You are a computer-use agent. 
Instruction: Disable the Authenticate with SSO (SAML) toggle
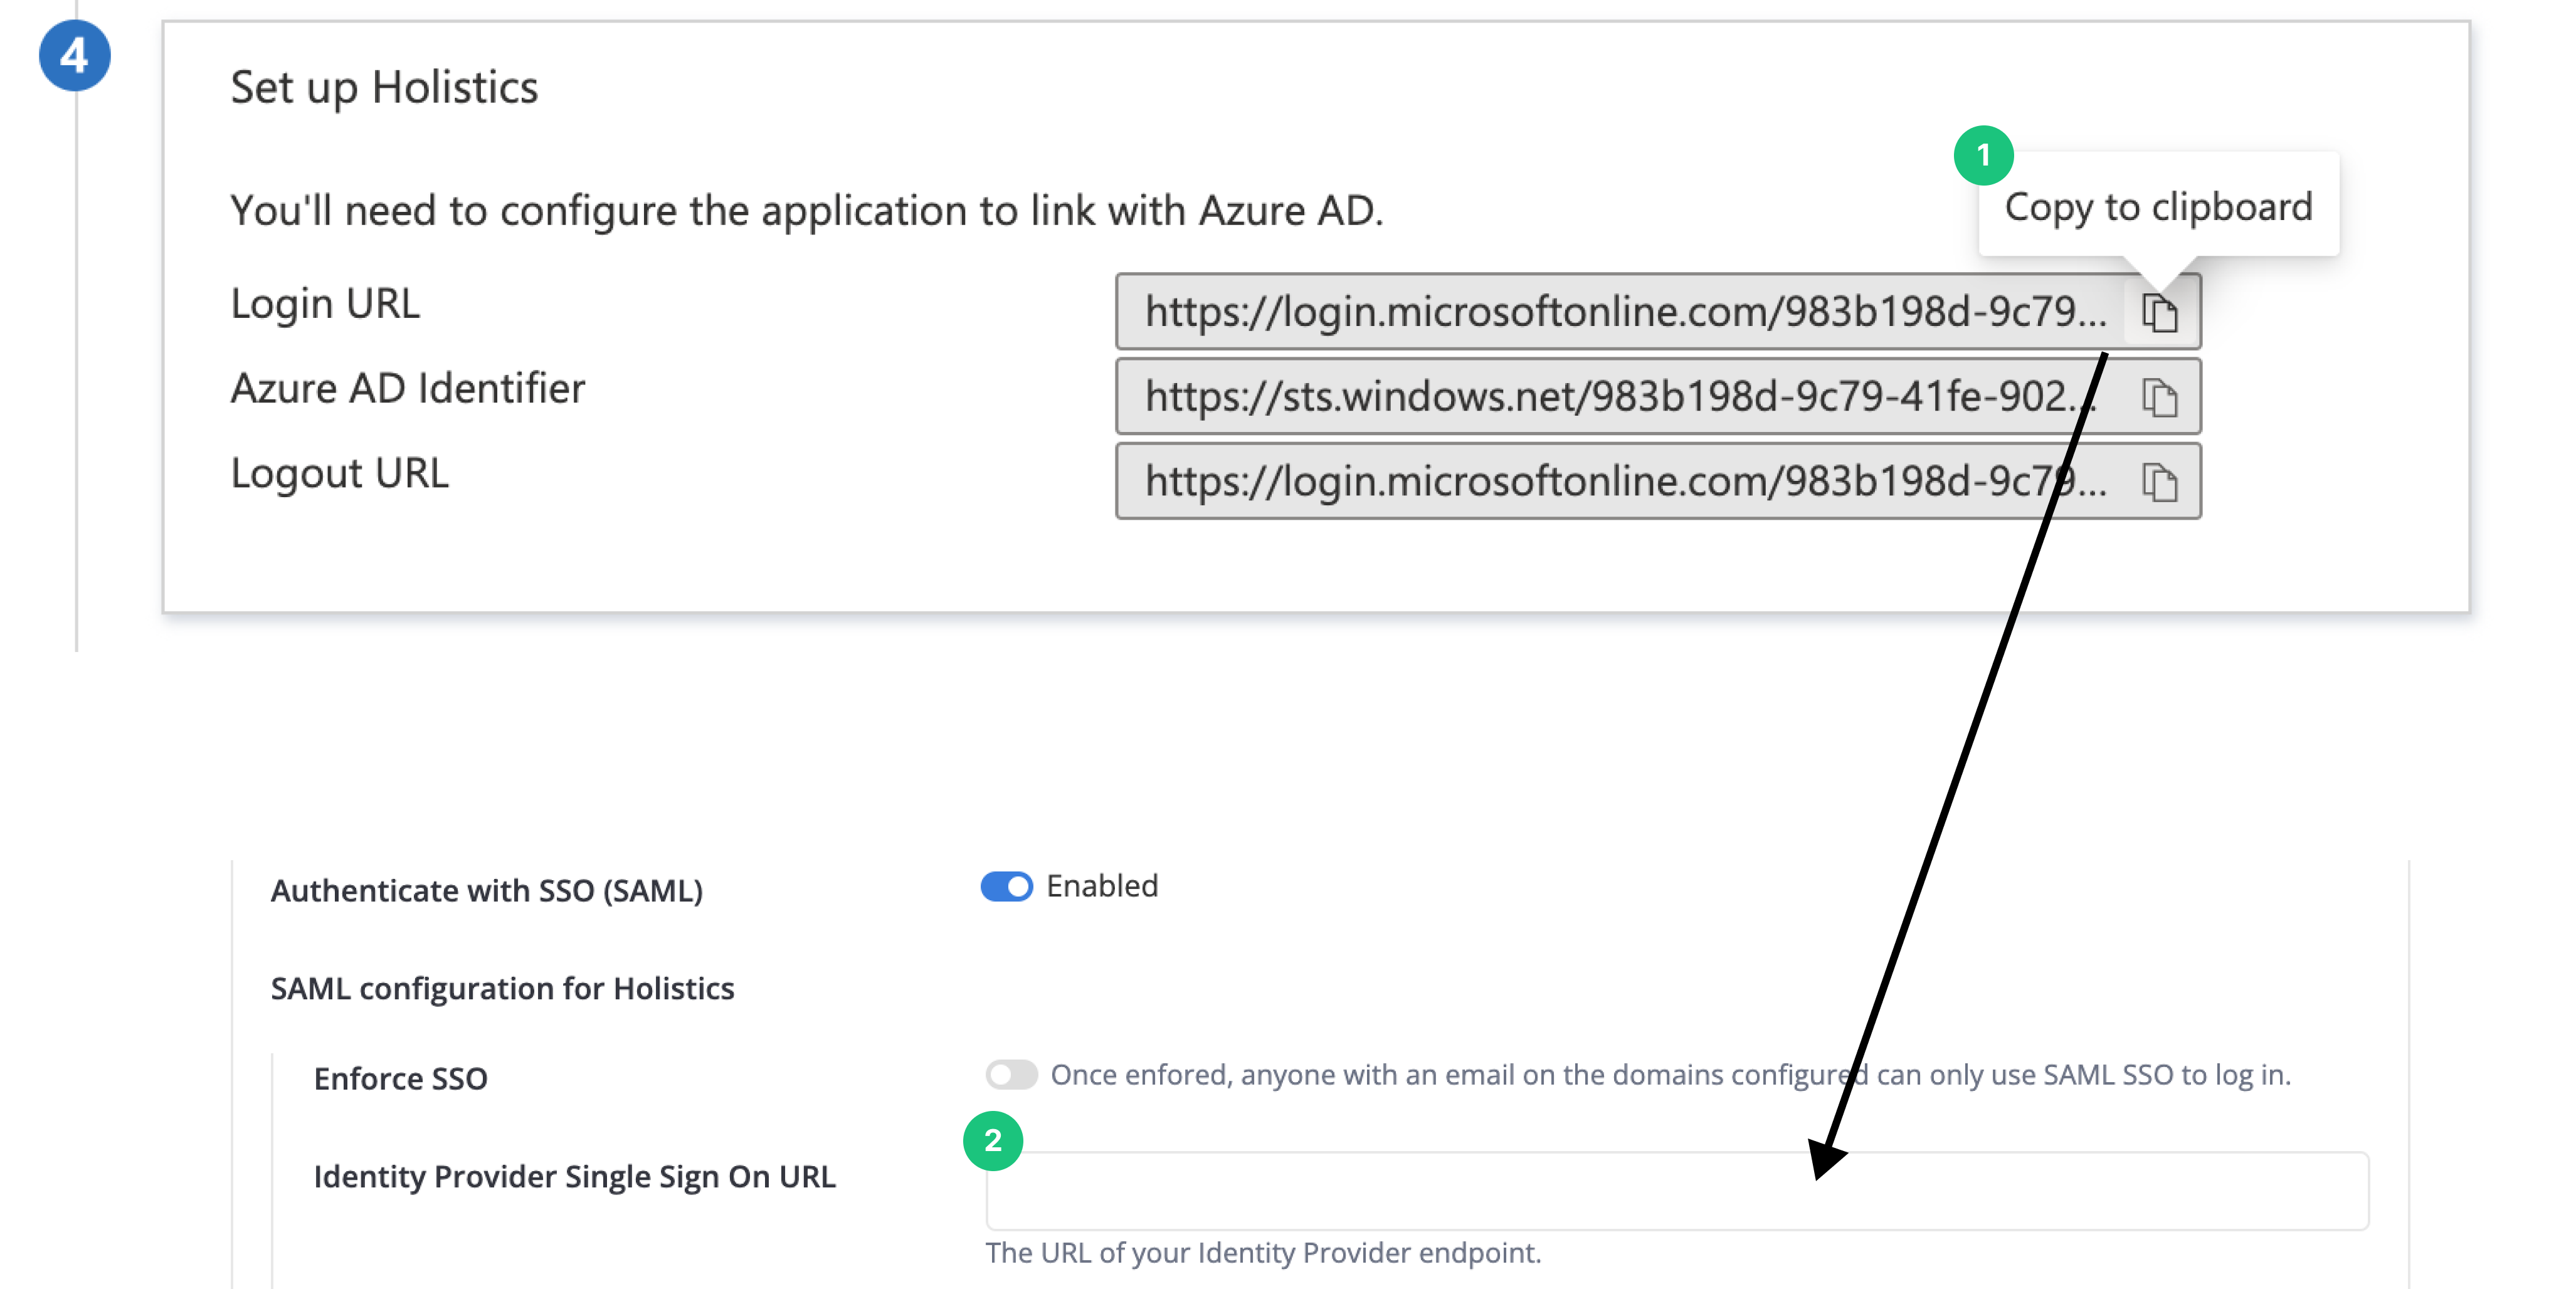click(x=1006, y=886)
